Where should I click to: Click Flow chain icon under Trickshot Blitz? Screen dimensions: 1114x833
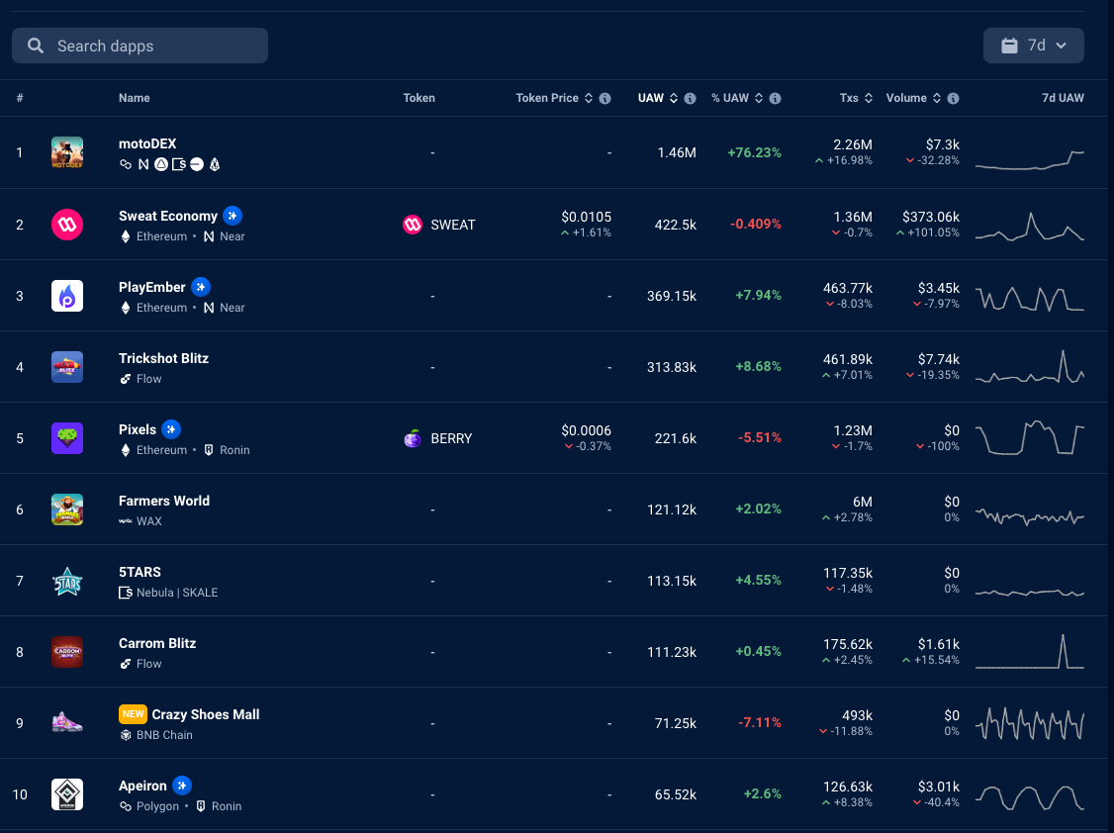[126, 379]
